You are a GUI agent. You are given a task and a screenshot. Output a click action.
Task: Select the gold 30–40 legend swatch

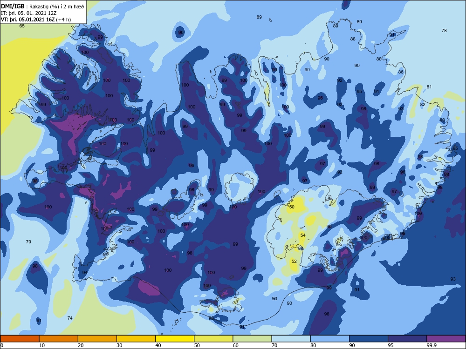click(x=136, y=339)
